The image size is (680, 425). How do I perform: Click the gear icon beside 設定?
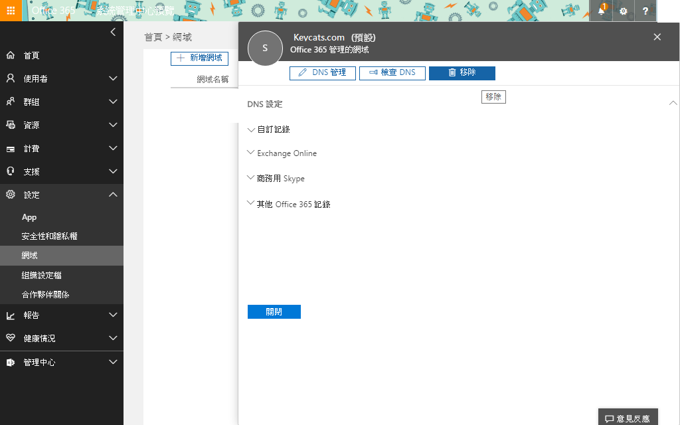[11, 195]
